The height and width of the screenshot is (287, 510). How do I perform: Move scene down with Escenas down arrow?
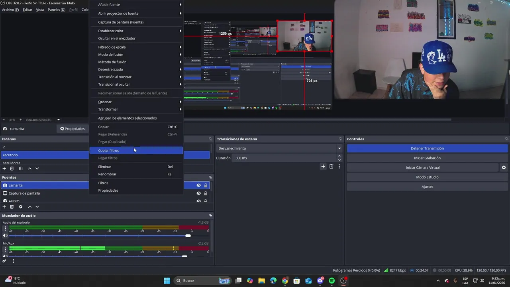[37, 169]
